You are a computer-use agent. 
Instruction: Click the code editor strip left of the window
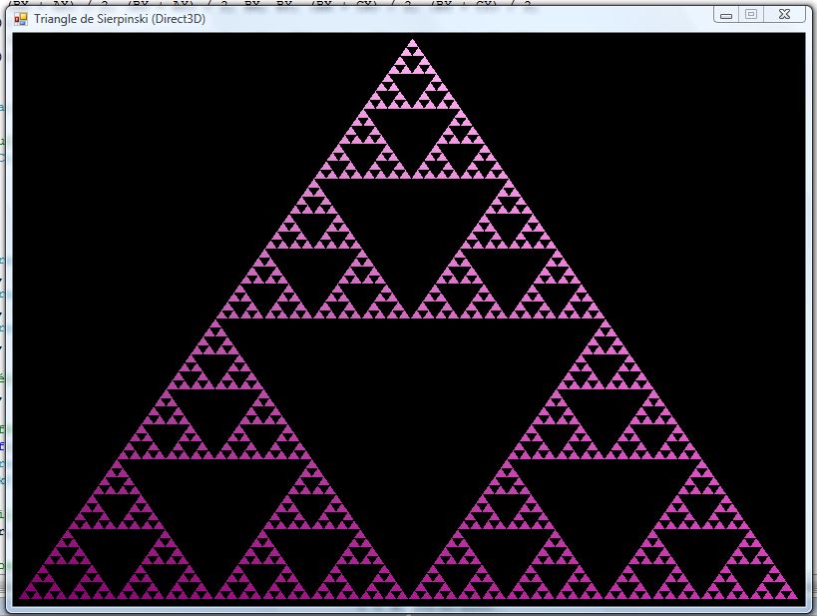click(3, 300)
